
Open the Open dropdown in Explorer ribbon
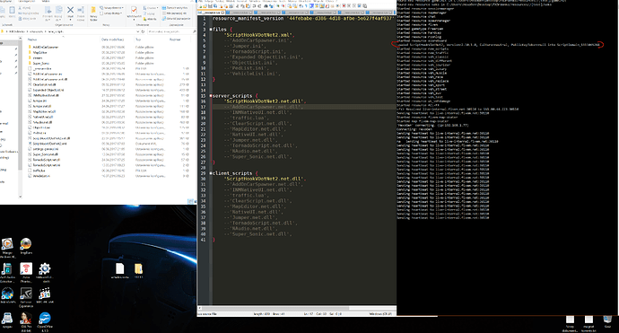(151, 8)
